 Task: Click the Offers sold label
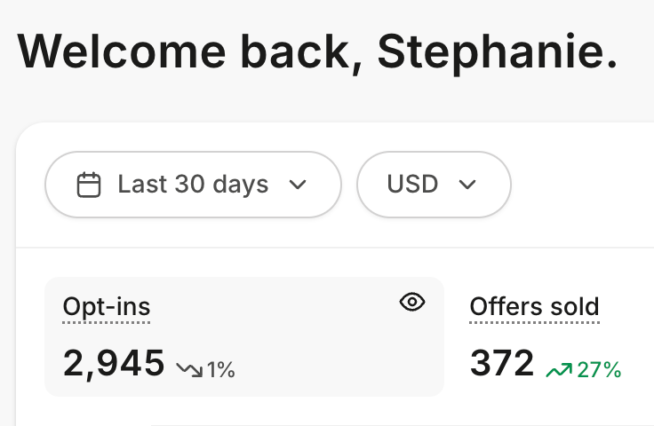pos(534,307)
